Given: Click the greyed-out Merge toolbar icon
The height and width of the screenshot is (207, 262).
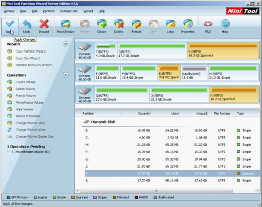Looking at the screenshot, I should [84, 27].
